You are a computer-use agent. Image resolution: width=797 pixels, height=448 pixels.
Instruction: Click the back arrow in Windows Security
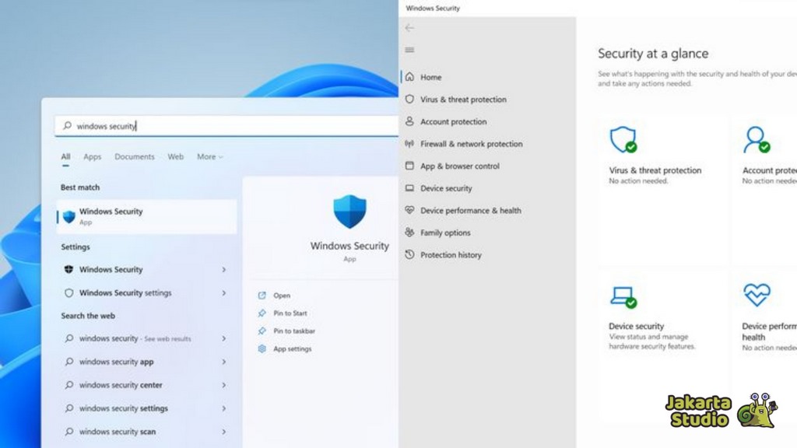(x=409, y=28)
